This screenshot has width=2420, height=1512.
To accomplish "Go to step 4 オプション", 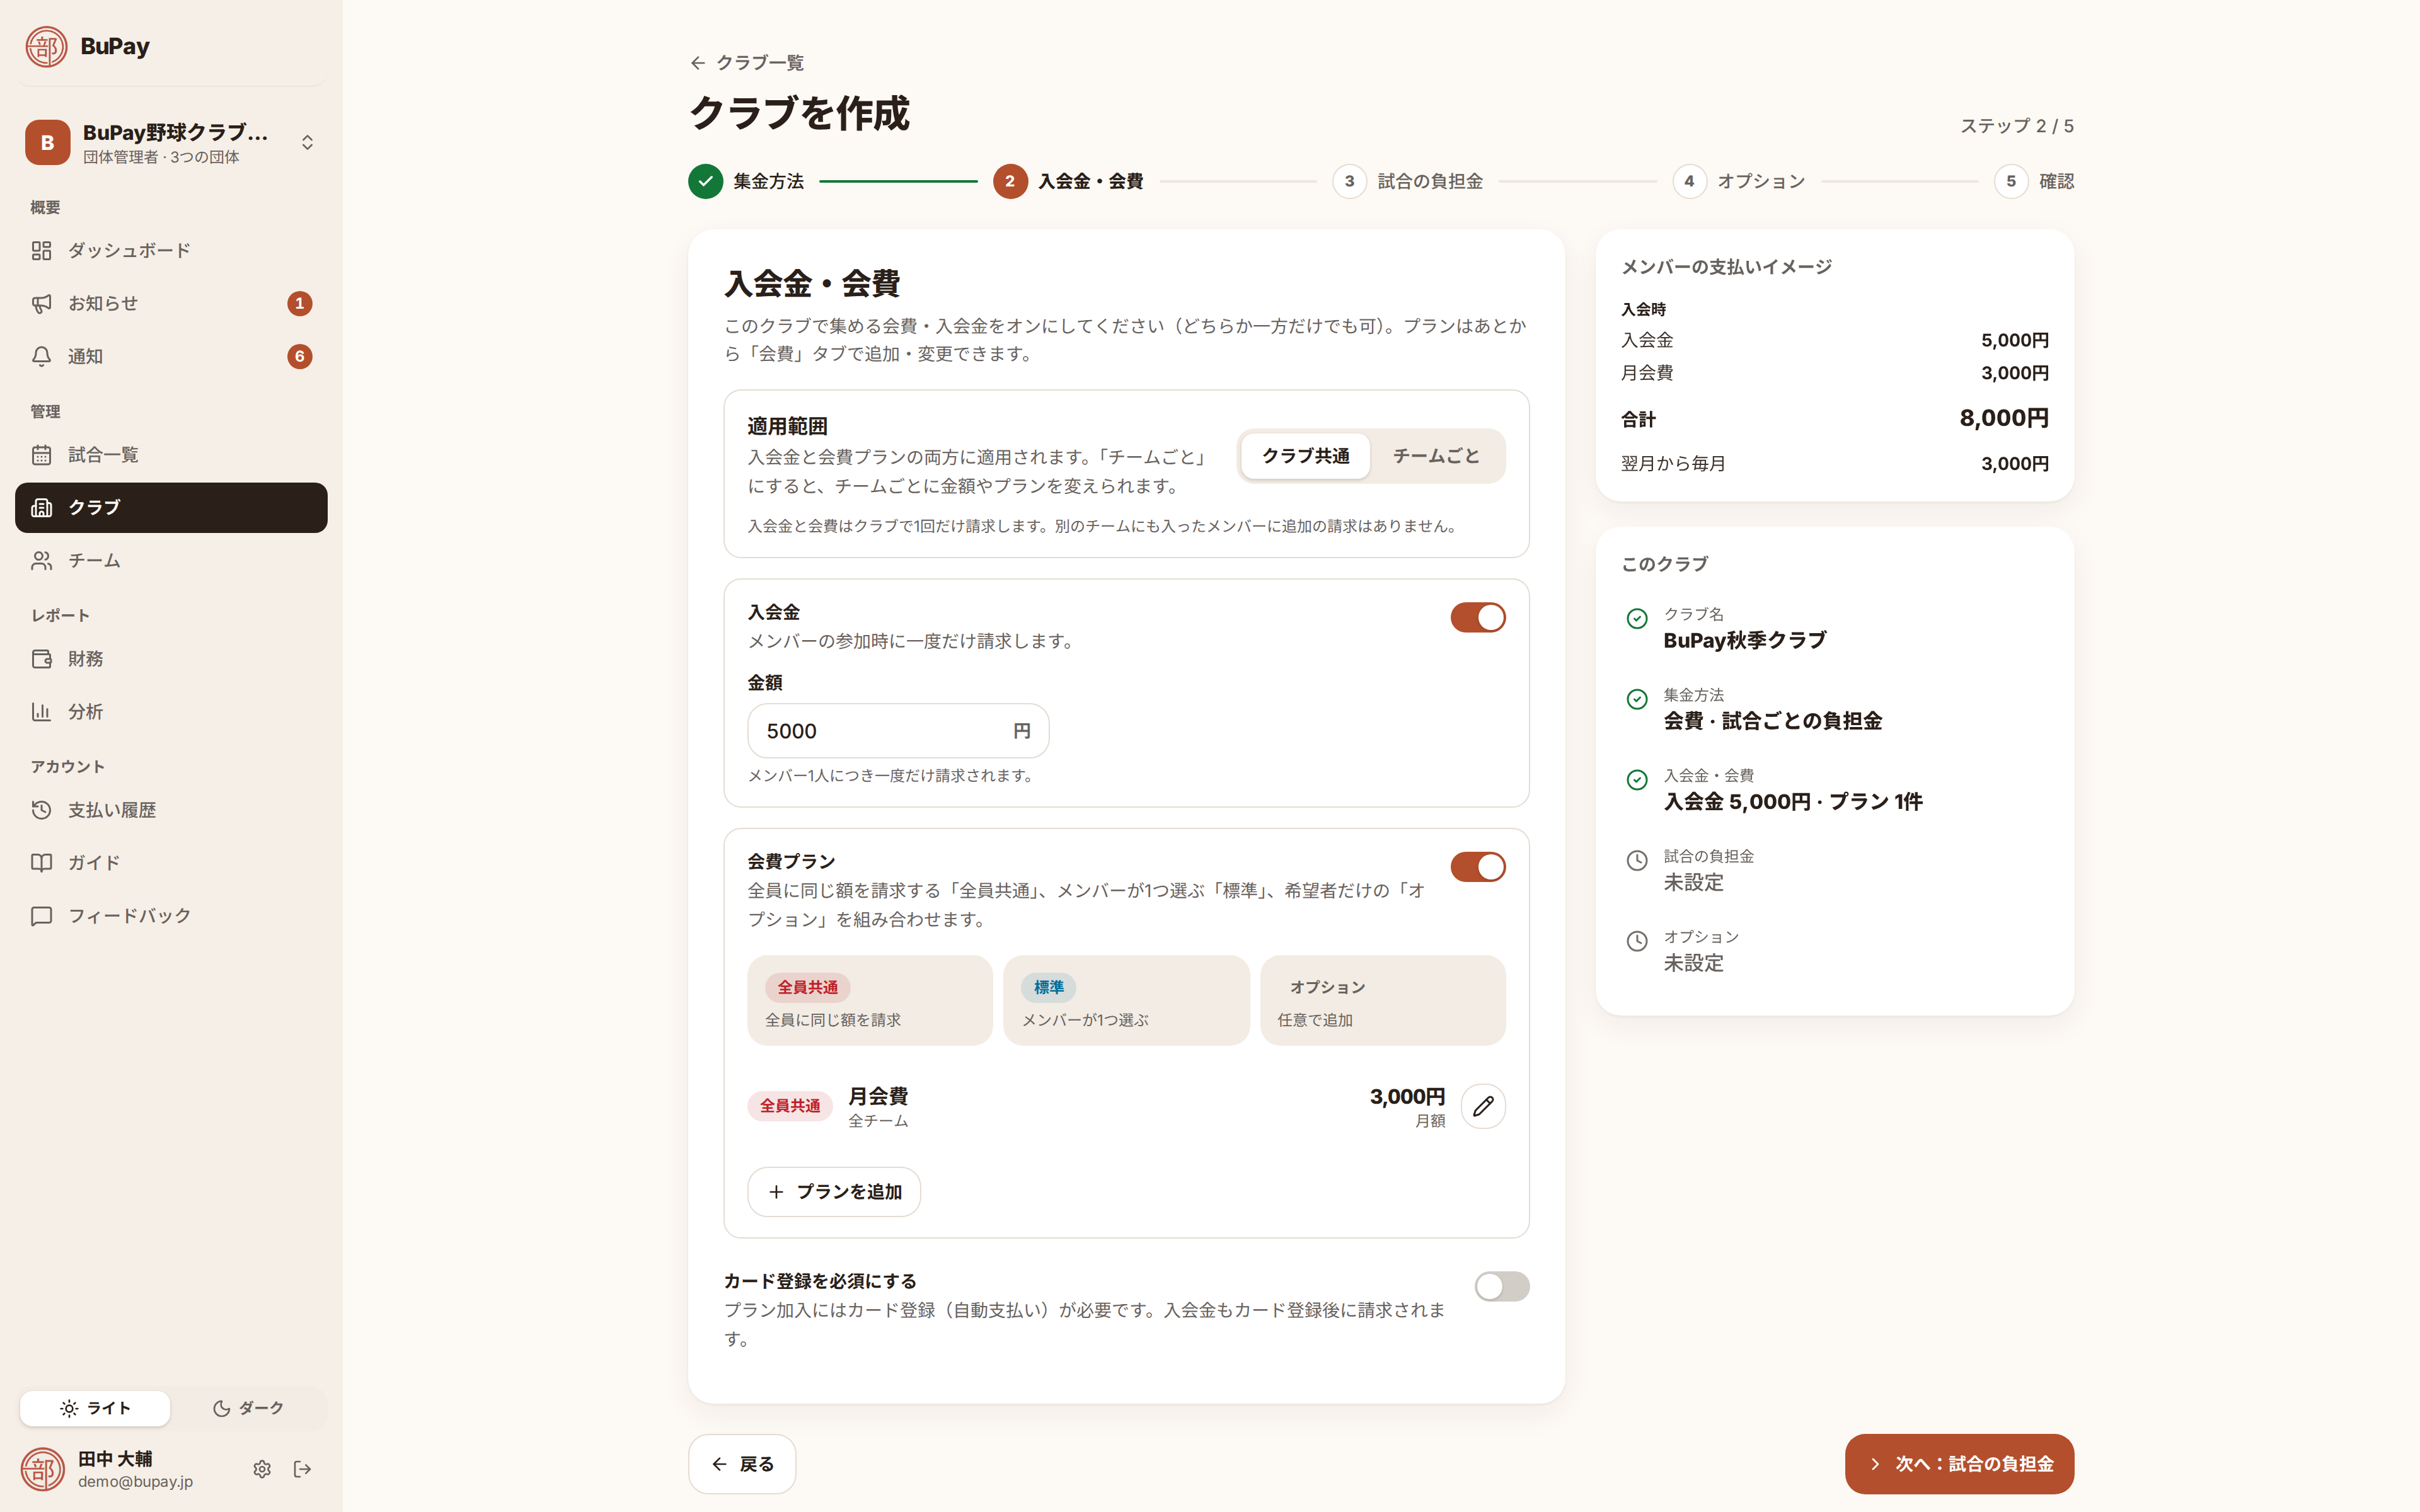I will pyautogui.click(x=1739, y=181).
